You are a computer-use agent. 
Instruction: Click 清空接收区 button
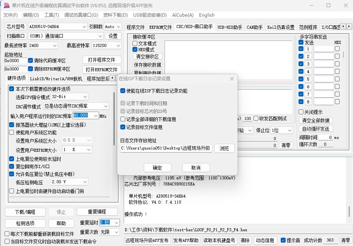pos(147,56)
